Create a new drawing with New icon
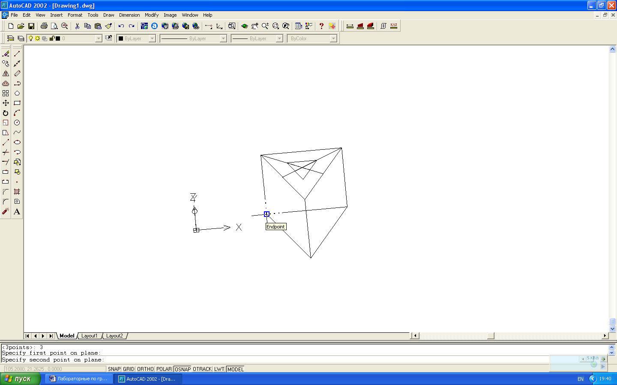This screenshot has width=617, height=385. [11, 26]
